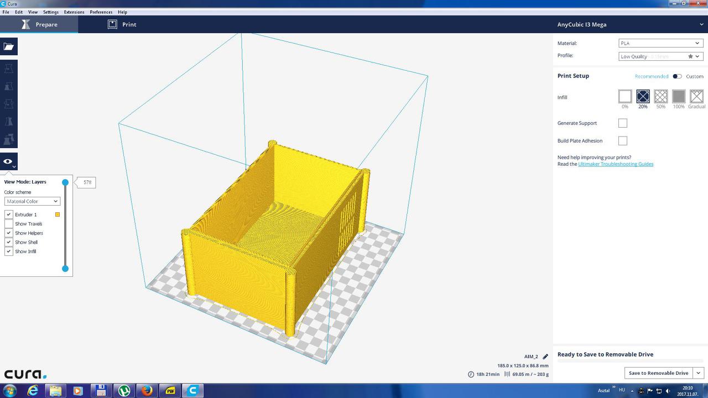Switch Recommended/Custom print setup toggle
This screenshot has width=708, height=398.
[677, 76]
